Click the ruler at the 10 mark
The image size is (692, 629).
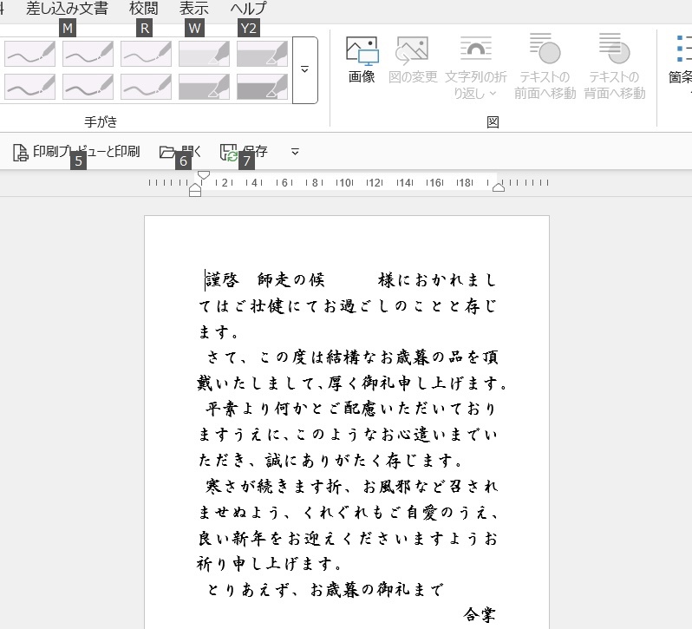coord(344,183)
